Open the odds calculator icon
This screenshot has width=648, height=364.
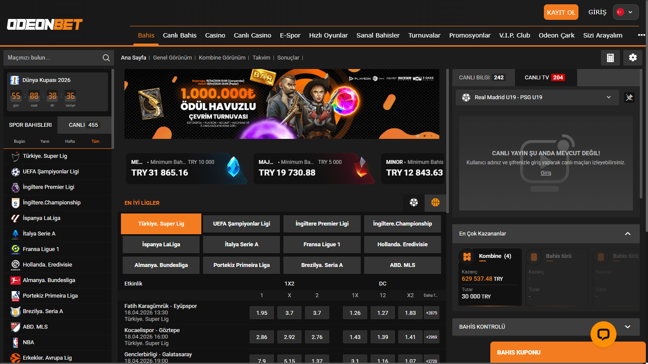[610, 58]
